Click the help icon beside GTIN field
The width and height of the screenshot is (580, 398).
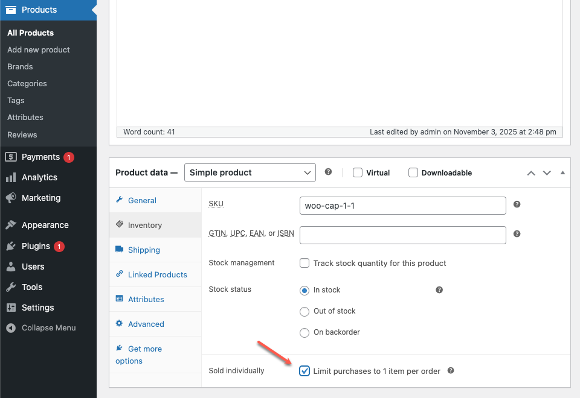pyautogui.click(x=517, y=234)
